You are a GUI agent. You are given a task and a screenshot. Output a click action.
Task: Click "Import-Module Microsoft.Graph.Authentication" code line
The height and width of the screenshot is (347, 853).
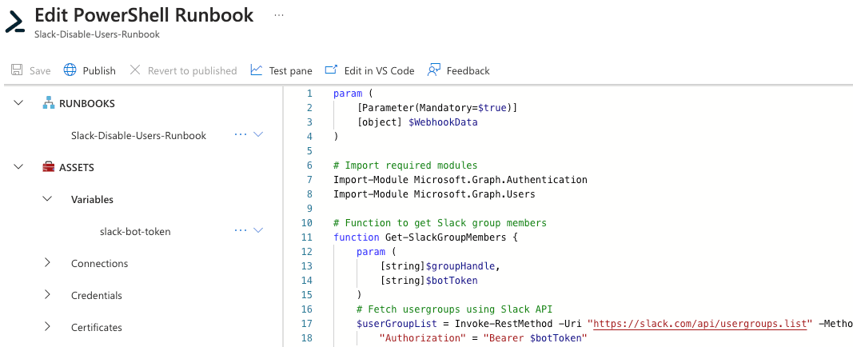pos(460,179)
